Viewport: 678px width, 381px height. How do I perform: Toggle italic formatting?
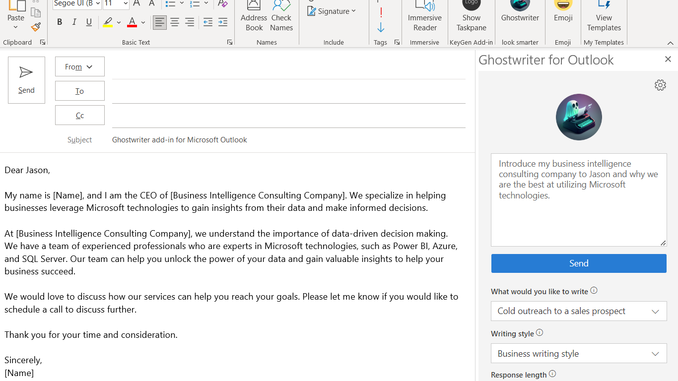[x=74, y=22]
